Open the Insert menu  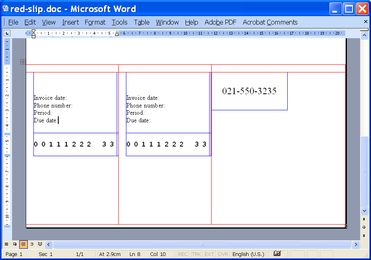coord(70,22)
